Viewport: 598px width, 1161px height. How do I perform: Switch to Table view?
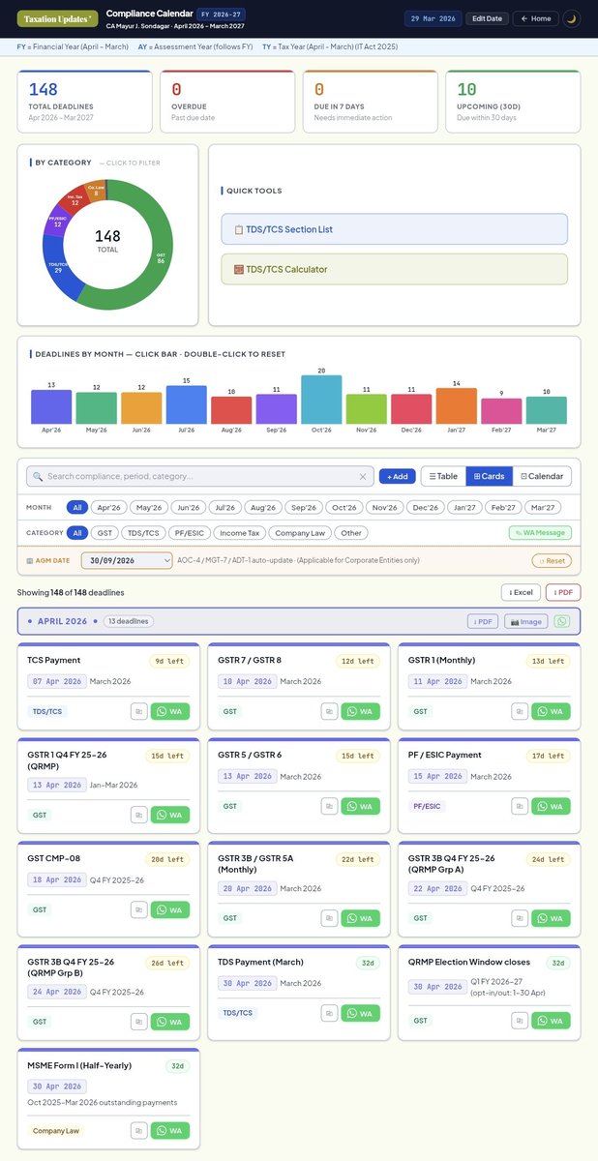(444, 476)
